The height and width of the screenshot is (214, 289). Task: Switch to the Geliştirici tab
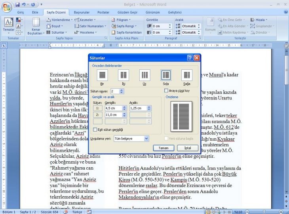[x=175, y=12]
